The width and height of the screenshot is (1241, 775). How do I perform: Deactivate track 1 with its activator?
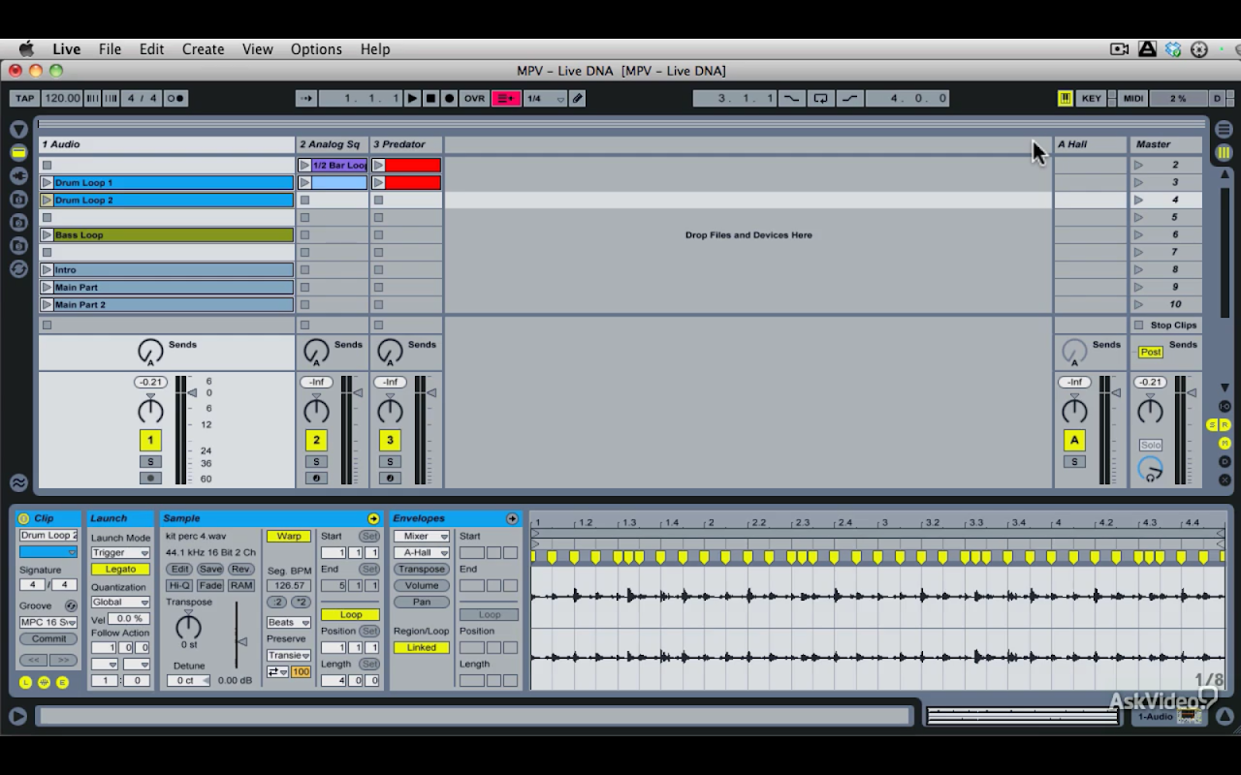pyautogui.click(x=150, y=440)
